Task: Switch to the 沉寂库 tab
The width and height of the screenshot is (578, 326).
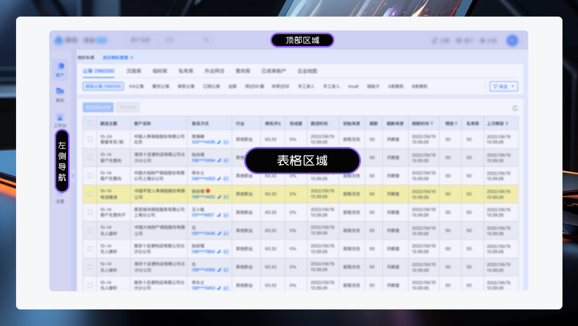Action: click(134, 71)
